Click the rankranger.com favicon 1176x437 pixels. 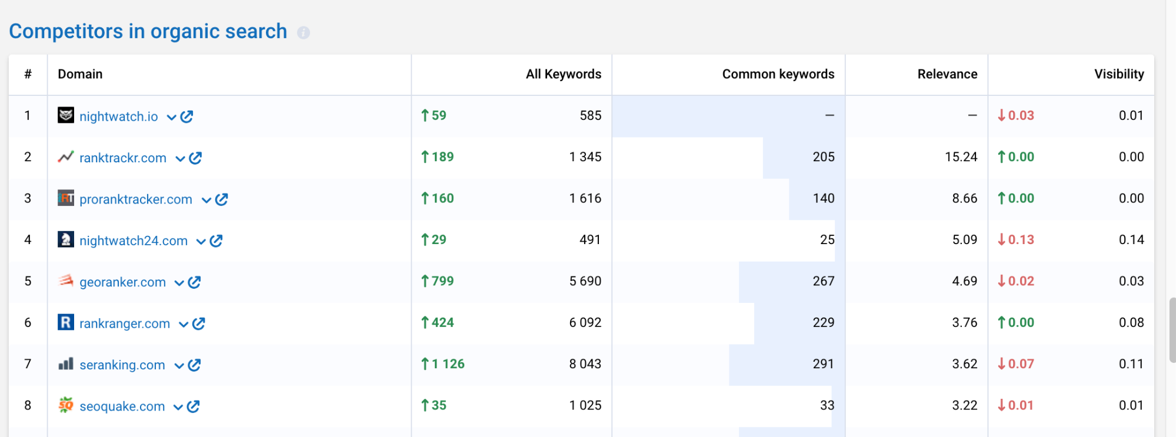tap(66, 322)
